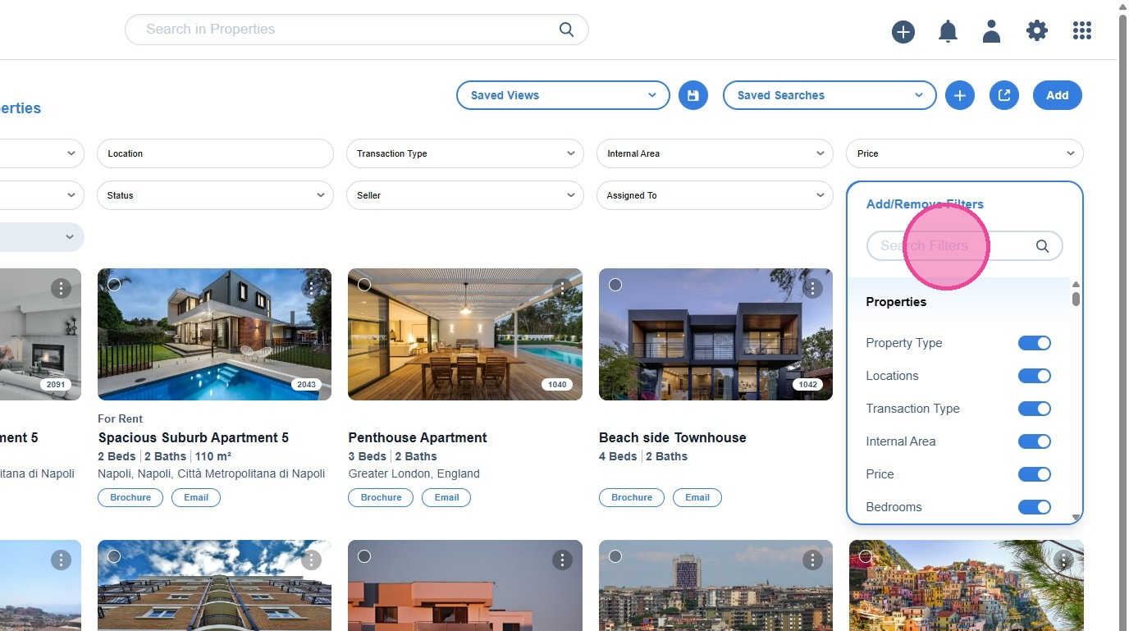
Task: Click the Search in Properties field
Action: tap(357, 30)
